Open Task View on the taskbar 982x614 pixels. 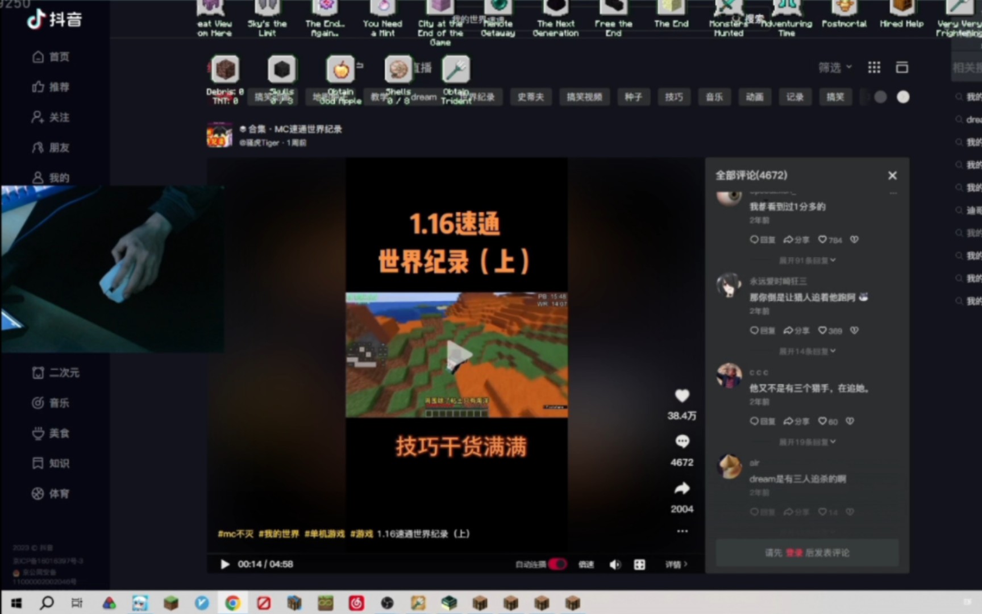[x=77, y=603]
